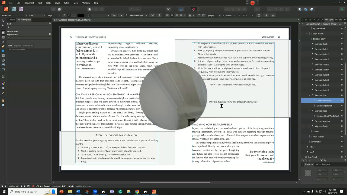Select the Vector Crop tool
The image size is (347, 195).
click(3, 77)
